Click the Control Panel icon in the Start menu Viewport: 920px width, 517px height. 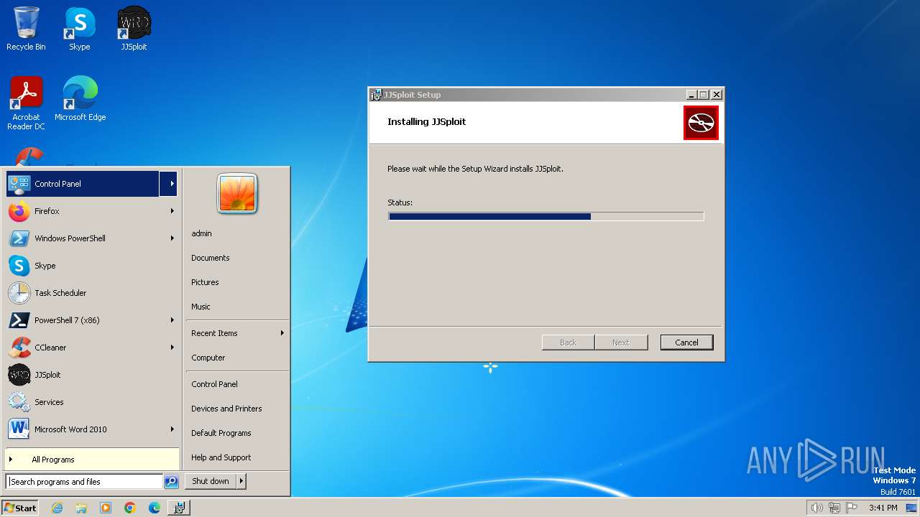click(19, 184)
